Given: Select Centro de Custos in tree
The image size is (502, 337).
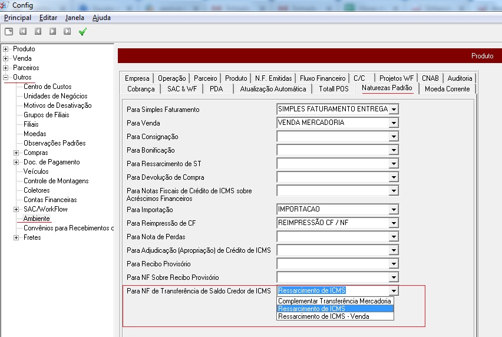Looking at the screenshot, I should coord(48,87).
